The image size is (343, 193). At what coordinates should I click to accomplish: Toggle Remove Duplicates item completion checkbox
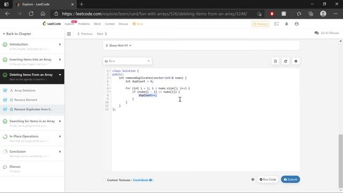point(5,109)
